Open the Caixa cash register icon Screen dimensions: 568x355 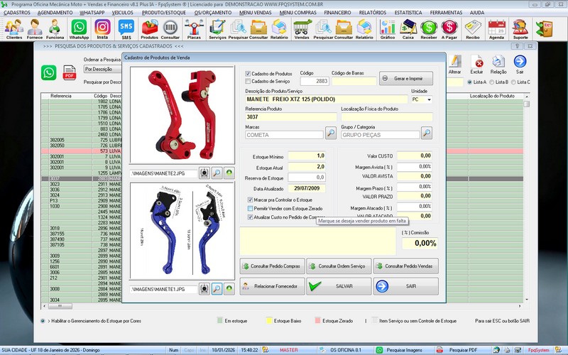click(x=408, y=28)
